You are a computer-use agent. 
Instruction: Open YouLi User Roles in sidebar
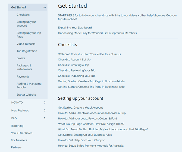(21, 133)
